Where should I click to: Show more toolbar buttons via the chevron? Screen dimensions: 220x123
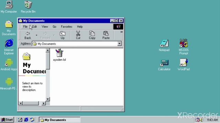point(121,32)
